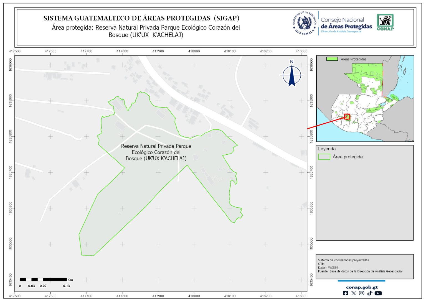Open the conap.gob.gt website link
This screenshot has height=301, width=426.
[362, 287]
